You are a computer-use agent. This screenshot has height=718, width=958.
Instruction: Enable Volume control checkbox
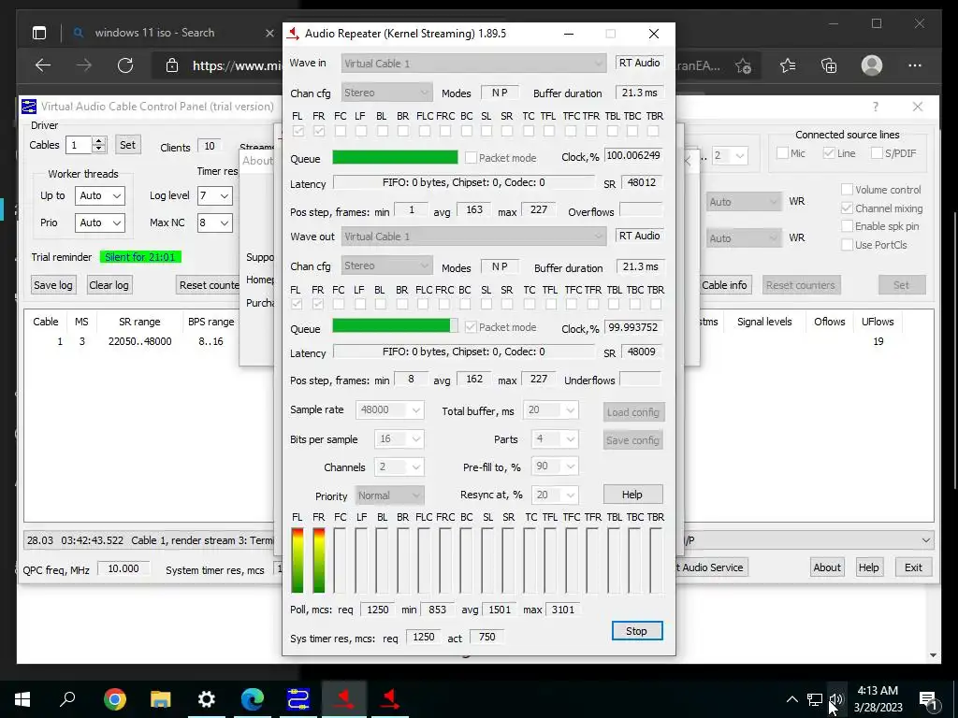point(847,190)
